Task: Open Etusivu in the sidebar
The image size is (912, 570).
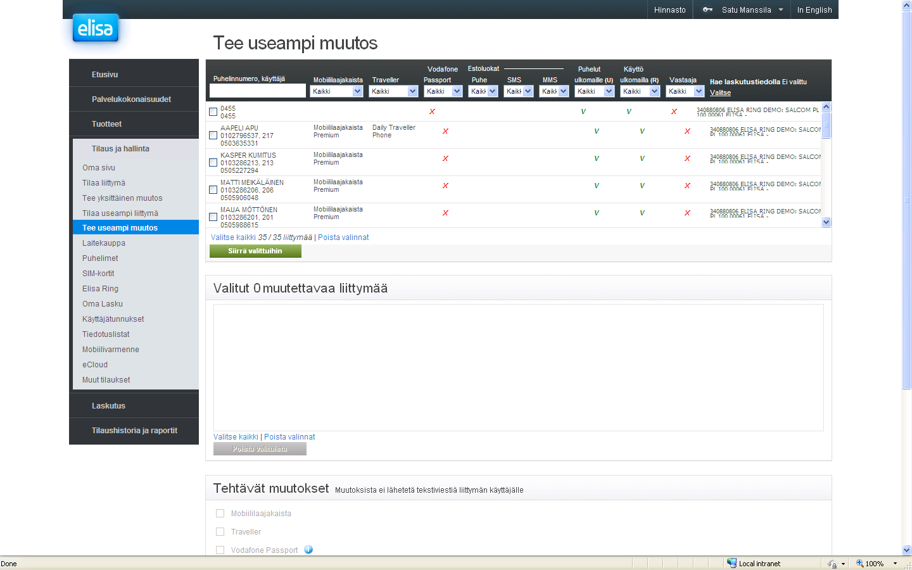Action: pyautogui.click(x=104, y=75)
